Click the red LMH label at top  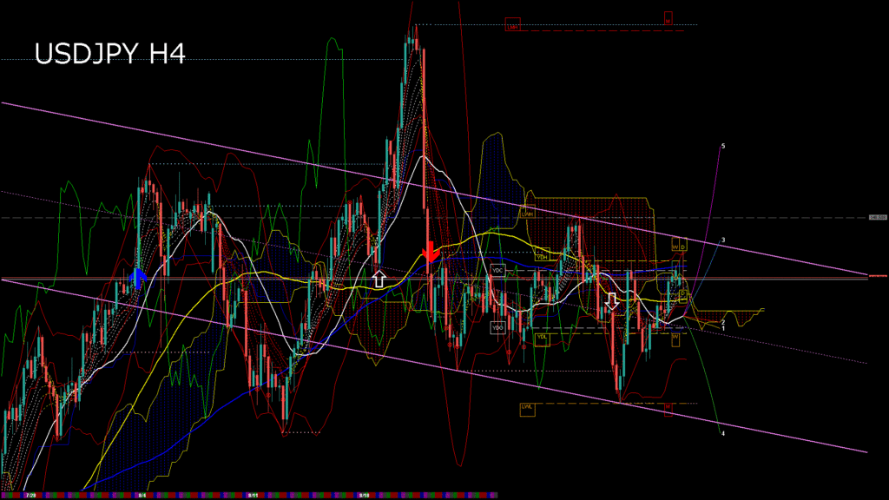point(512,26)
